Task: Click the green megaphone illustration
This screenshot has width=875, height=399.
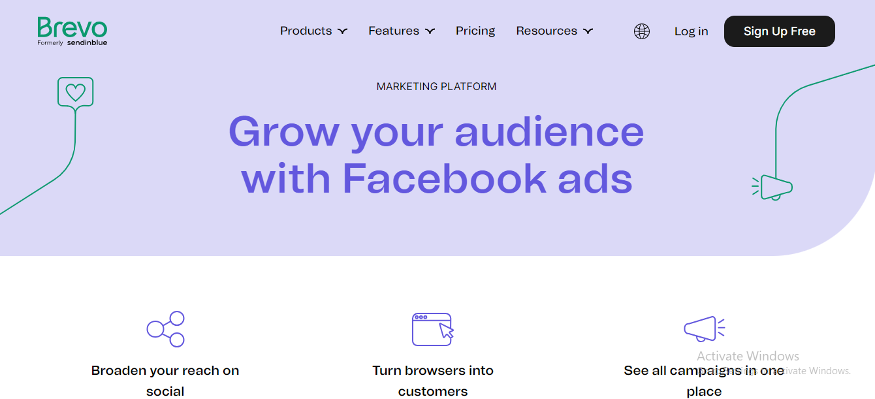Action: (772, 187)
